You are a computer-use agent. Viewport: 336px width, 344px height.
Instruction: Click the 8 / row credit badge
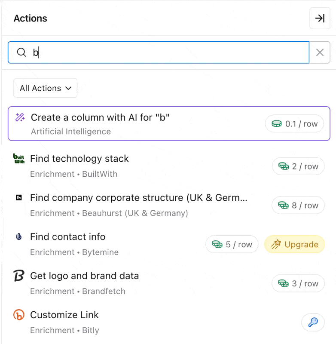pos(298,205)
